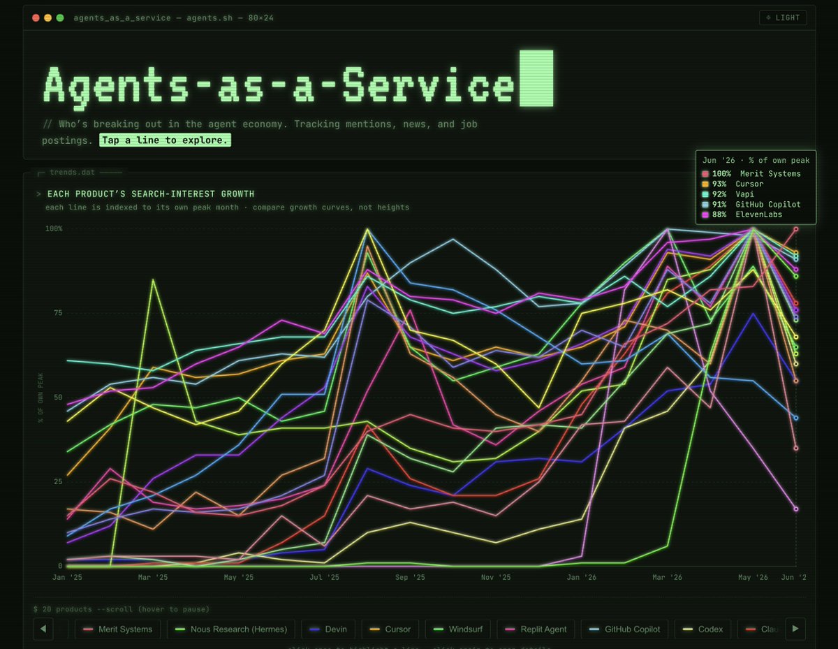
Task: Click the May '26 axis label
Action: pyautogui.click(x=754, y=578)
